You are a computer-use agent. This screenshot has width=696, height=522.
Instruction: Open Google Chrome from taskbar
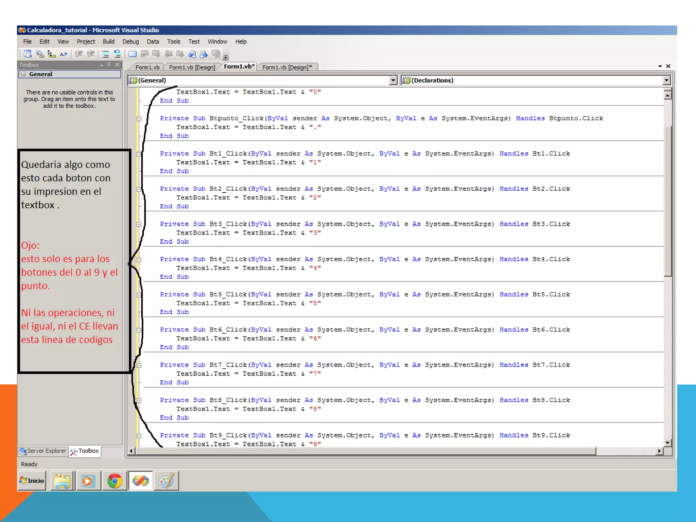coord(115,481)
